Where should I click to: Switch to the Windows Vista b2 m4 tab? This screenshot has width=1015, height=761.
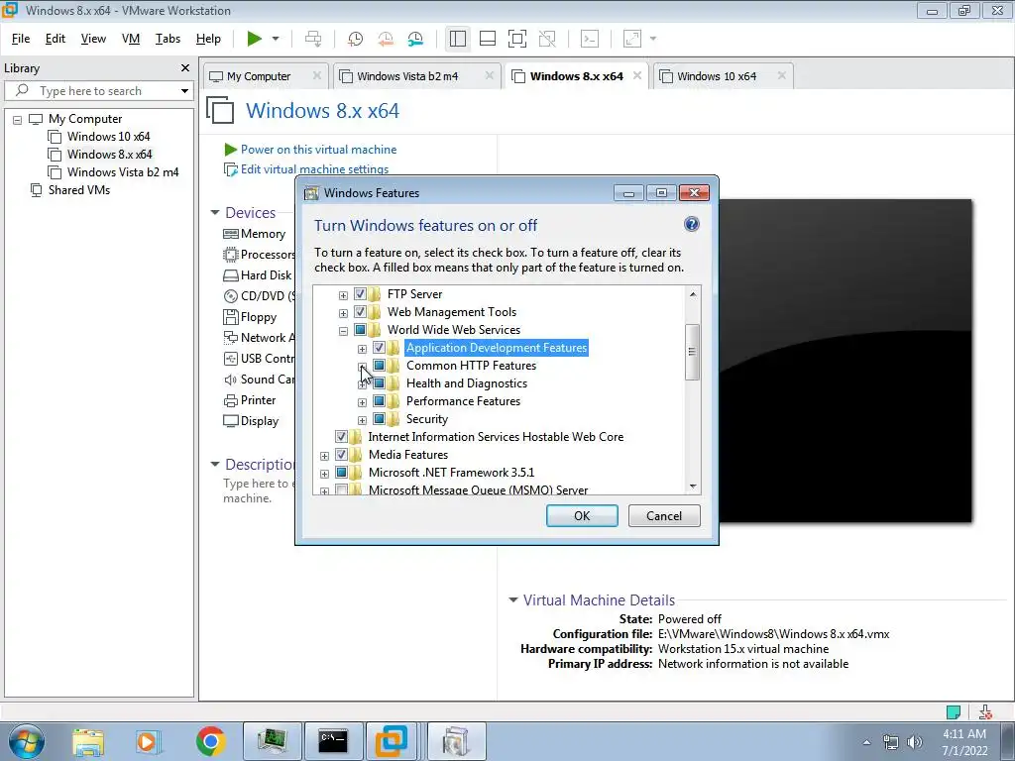(x=407, y=76)
